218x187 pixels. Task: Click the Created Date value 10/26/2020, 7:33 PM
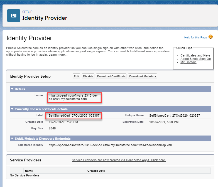click(63, 122)
